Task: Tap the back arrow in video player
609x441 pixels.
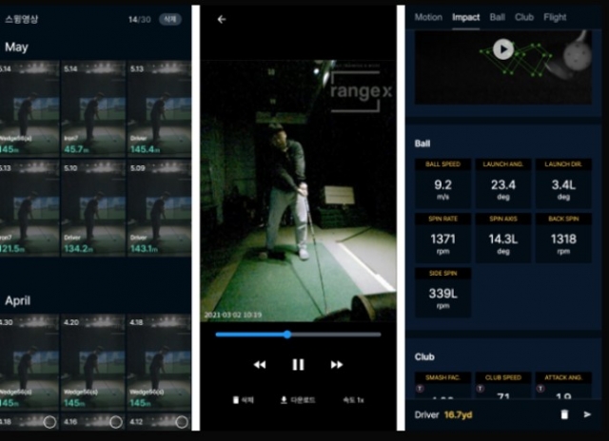Action: (222, 19)
